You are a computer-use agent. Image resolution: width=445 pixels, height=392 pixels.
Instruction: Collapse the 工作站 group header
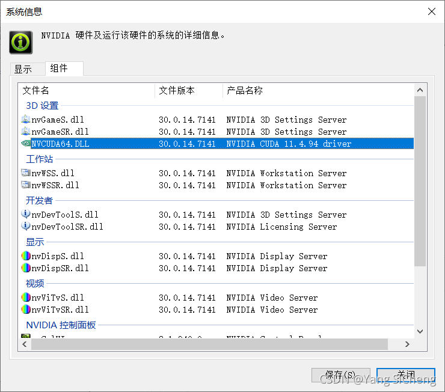pos(40,159)
